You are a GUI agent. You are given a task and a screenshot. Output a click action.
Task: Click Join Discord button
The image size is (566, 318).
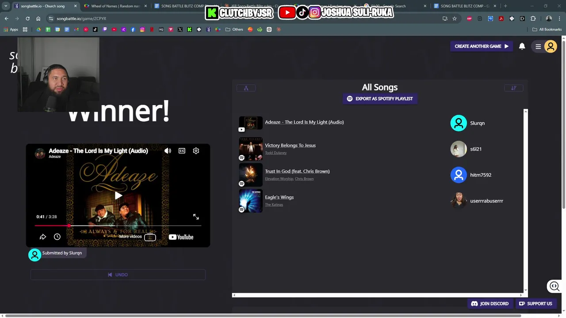click(490, 303)
